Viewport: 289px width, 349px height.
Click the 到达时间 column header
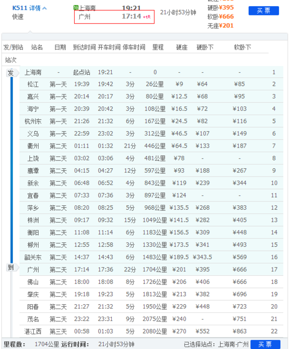coord(83,47)
